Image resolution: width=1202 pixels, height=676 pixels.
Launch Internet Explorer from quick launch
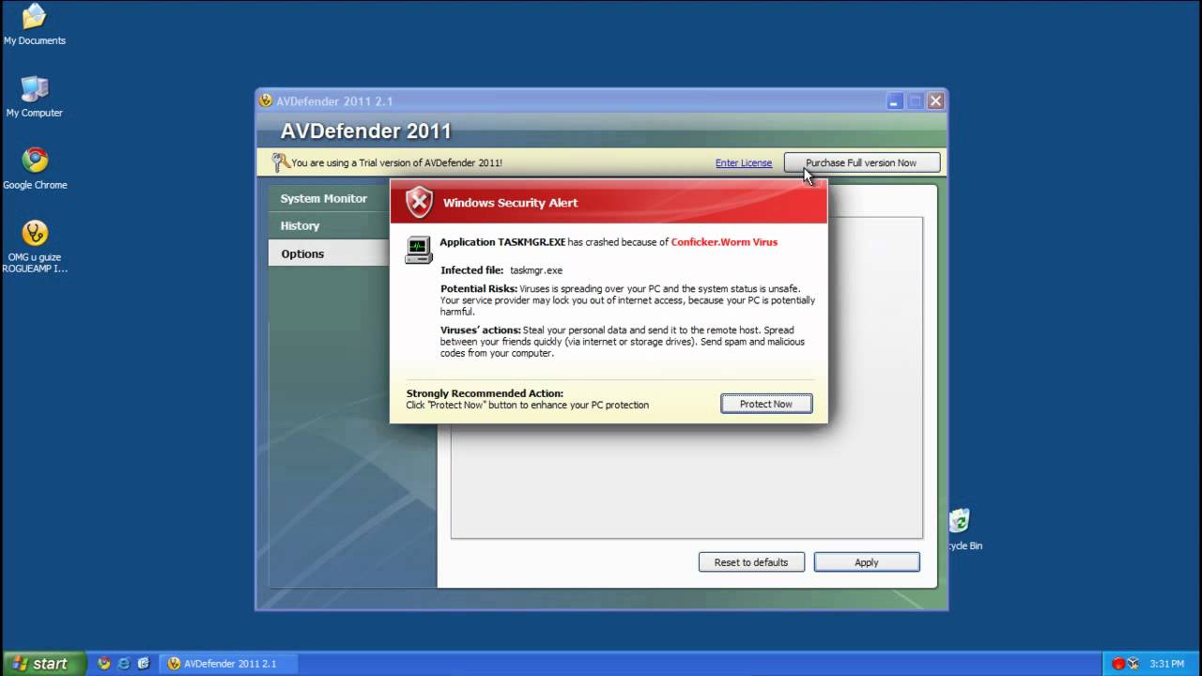tap(124, 663)
